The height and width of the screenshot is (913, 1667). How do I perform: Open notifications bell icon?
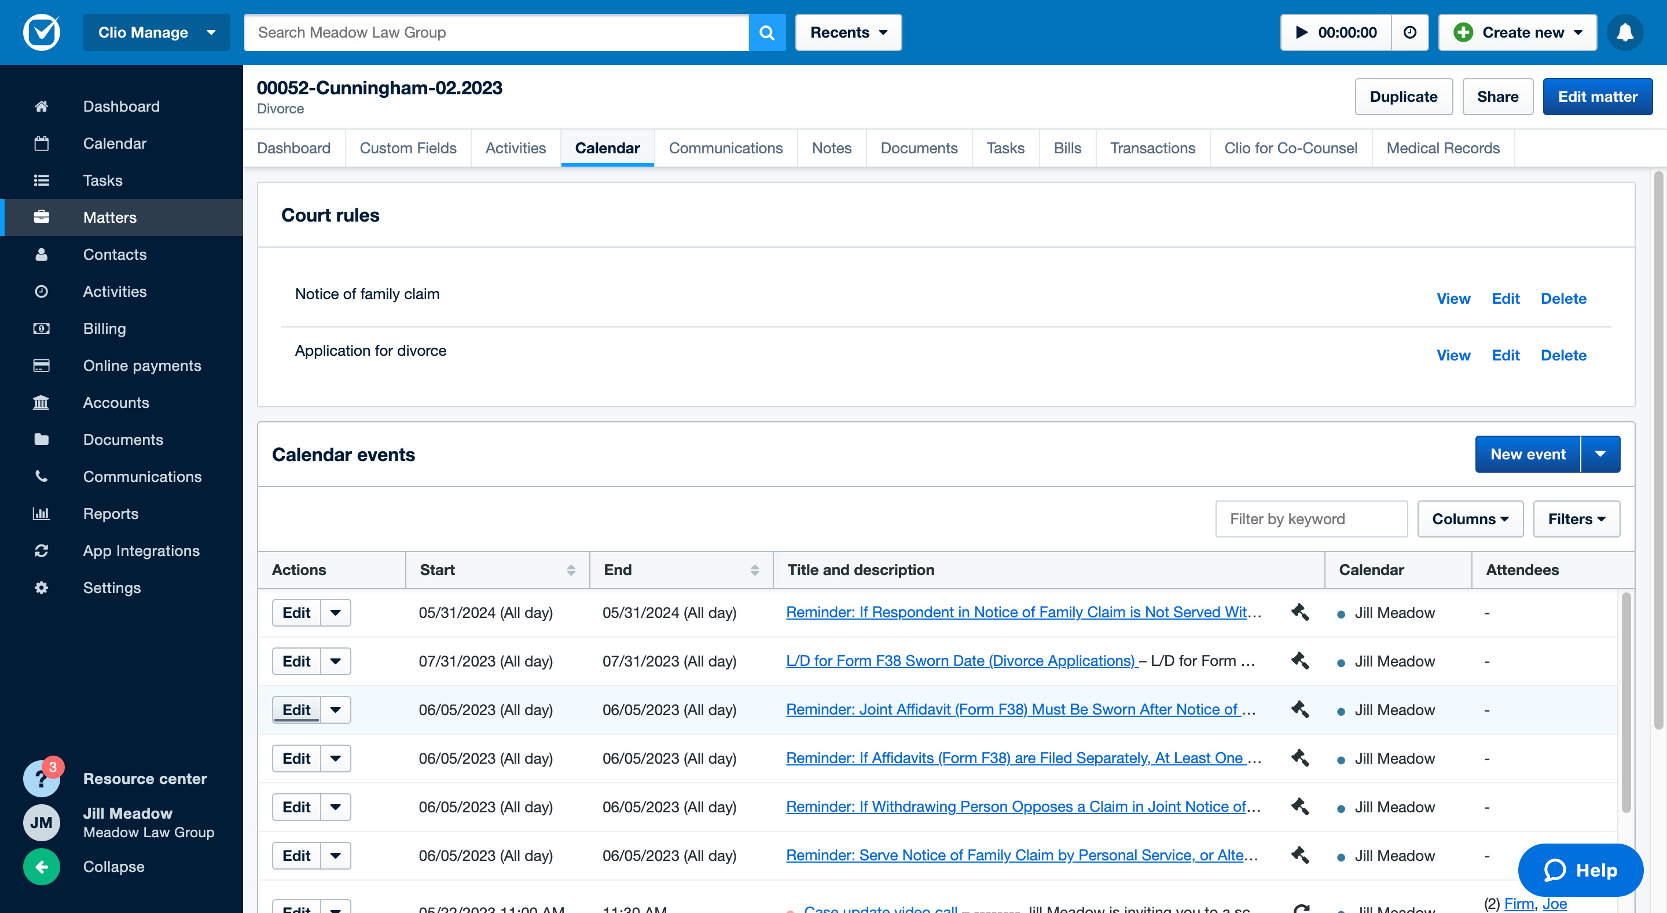[x=1625, y=32]
